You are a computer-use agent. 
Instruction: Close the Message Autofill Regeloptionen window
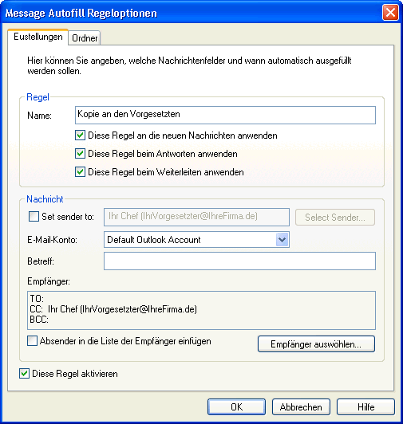click(390, 13)
